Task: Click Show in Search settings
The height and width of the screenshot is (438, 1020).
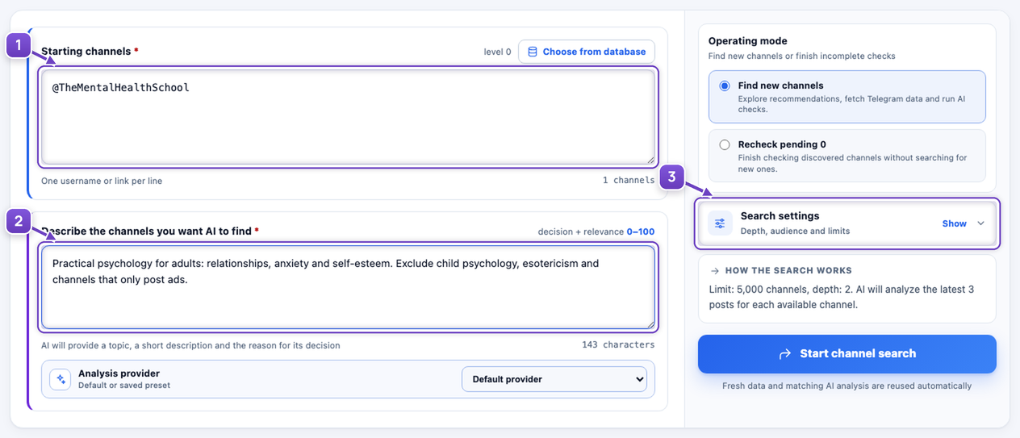Action: [954, 223]
